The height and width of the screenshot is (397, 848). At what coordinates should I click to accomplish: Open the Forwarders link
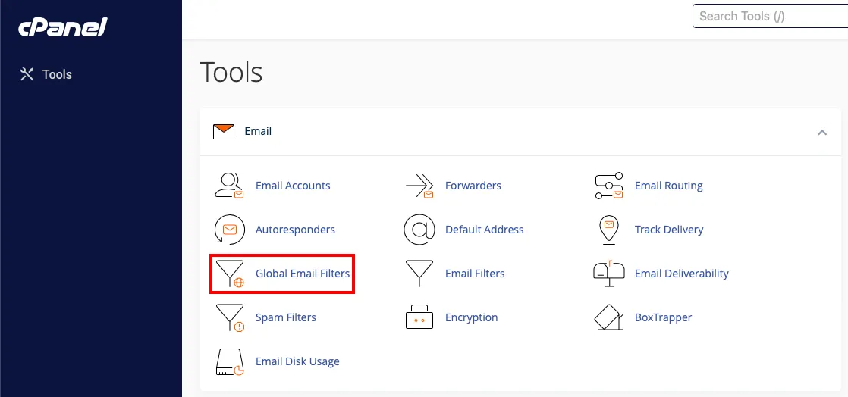point(473,186)
